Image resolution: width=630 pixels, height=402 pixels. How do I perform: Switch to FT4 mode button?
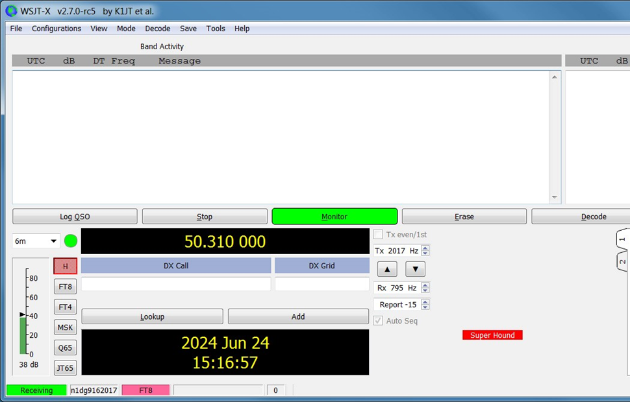pos(65,307)
